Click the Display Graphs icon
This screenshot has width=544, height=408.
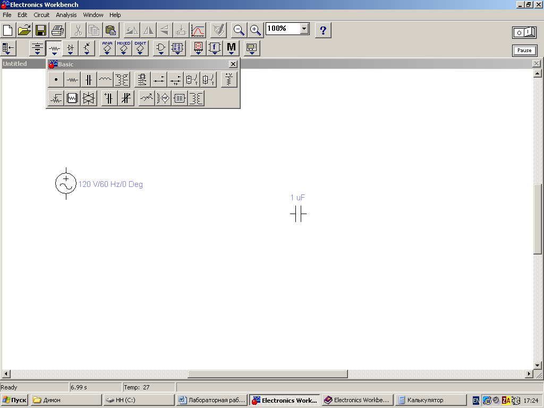(198, 30)
